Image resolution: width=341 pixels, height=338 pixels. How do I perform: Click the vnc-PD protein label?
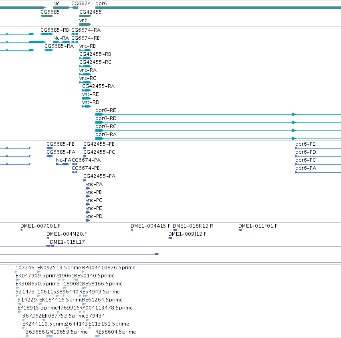click(94, 216)
